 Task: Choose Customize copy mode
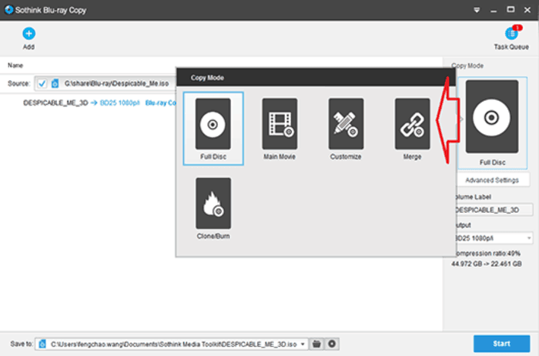(x=346, y=129)
